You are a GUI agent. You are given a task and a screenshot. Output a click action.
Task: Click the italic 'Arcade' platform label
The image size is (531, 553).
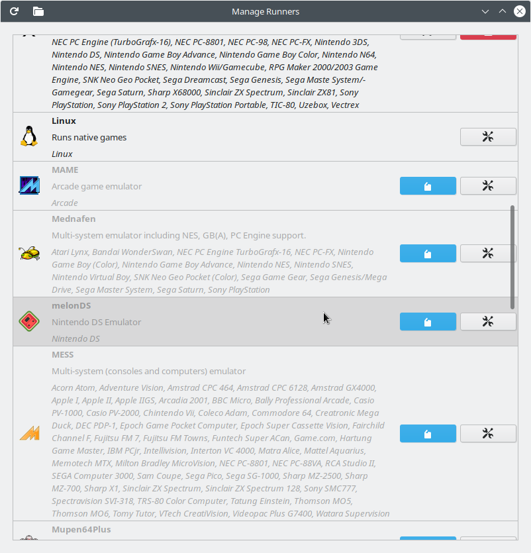tap(64, 203)
